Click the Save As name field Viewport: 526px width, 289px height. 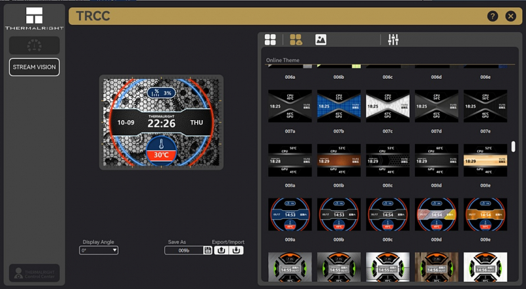click(x=184, y=250)
